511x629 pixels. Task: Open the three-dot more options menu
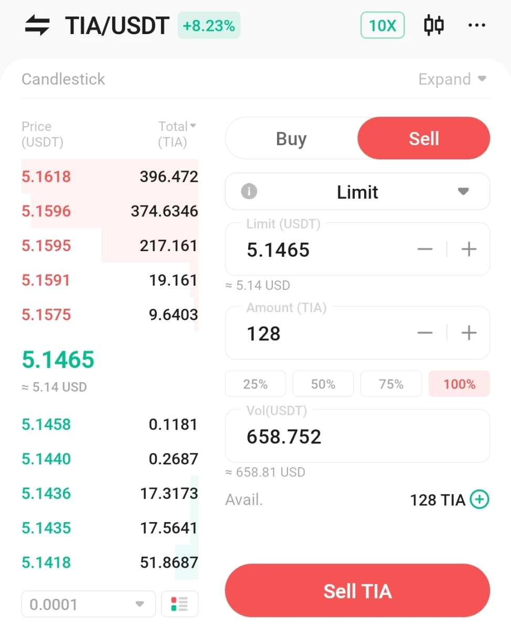(x=476, y=25)
